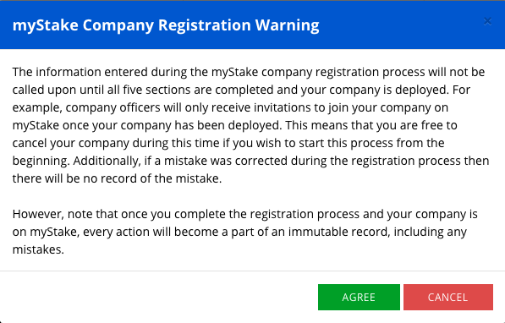This screenshot has width=505, height=323.
Task: Click the paragraph starting 'The information entered'
Action: click(250, 125)
